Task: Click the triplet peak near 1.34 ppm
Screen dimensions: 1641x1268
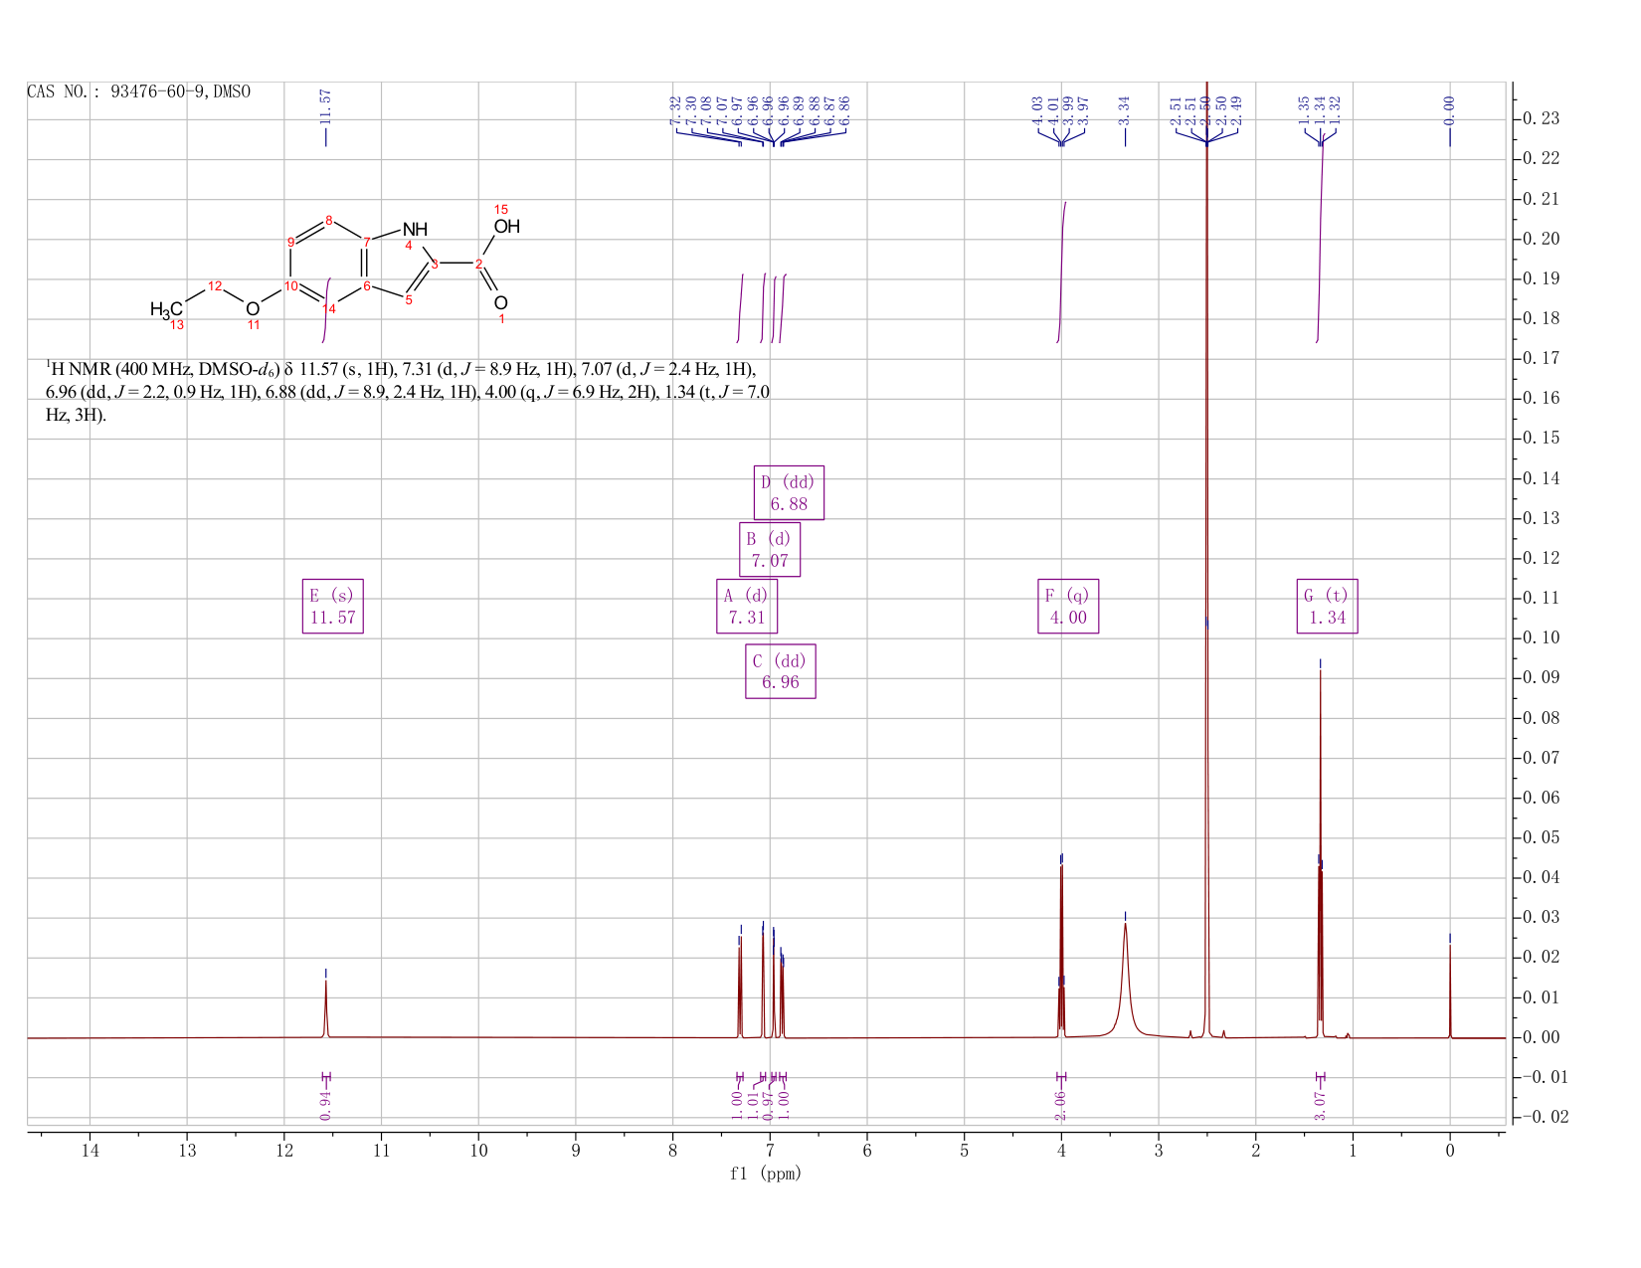Action: pyautogui.click(x=1320, y=855)
